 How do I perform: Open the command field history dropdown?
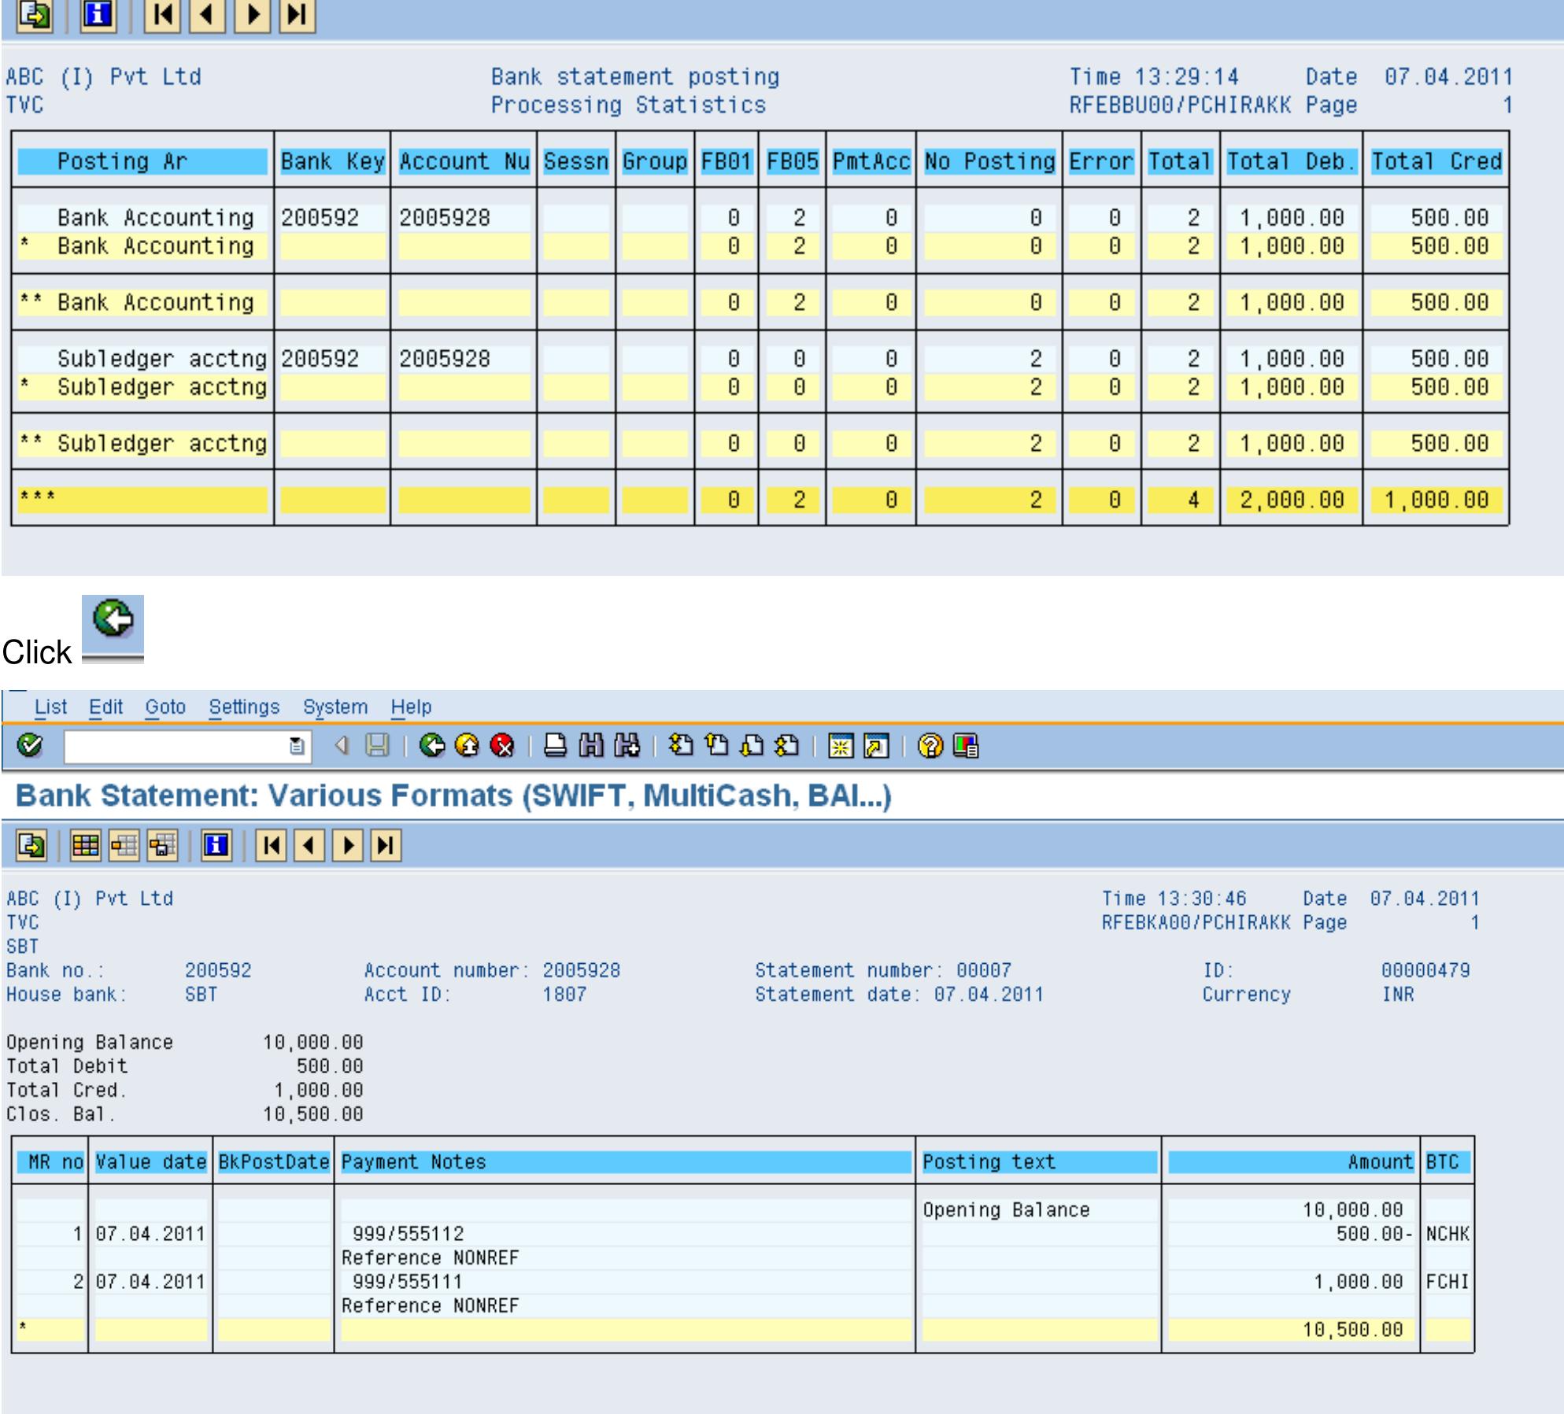[x=297, y=746]
